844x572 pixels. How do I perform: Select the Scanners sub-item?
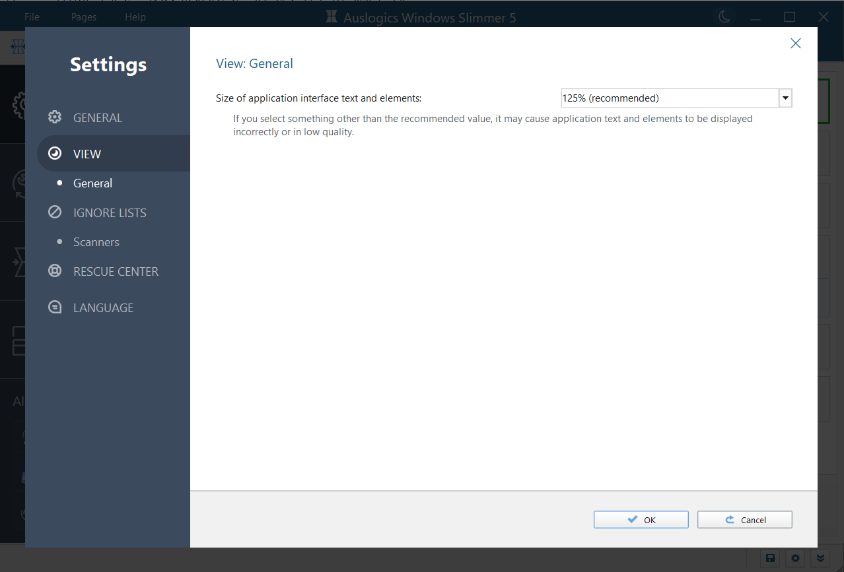(96, 241)
